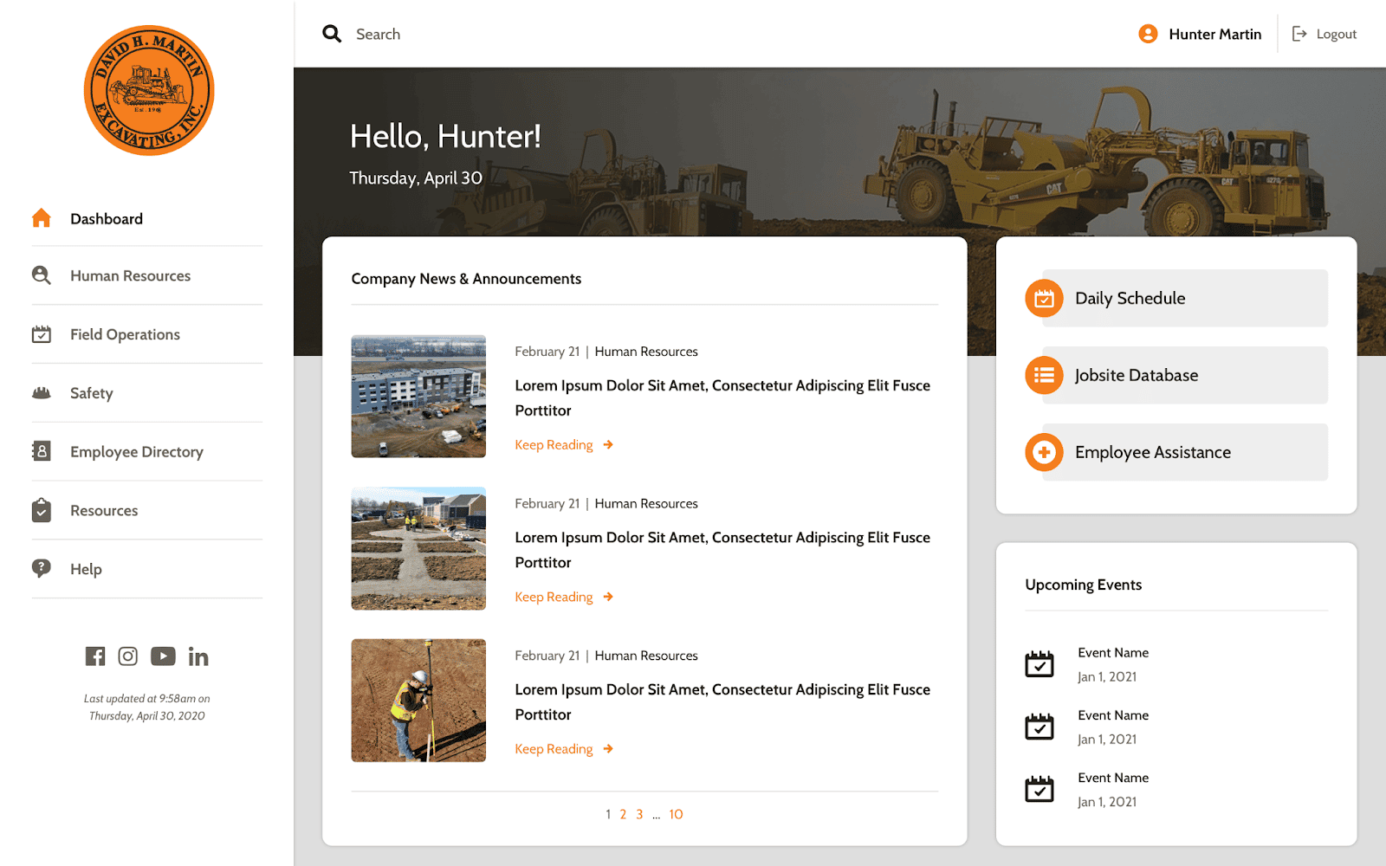Open the Daily Schedule button

[1176, 299]
